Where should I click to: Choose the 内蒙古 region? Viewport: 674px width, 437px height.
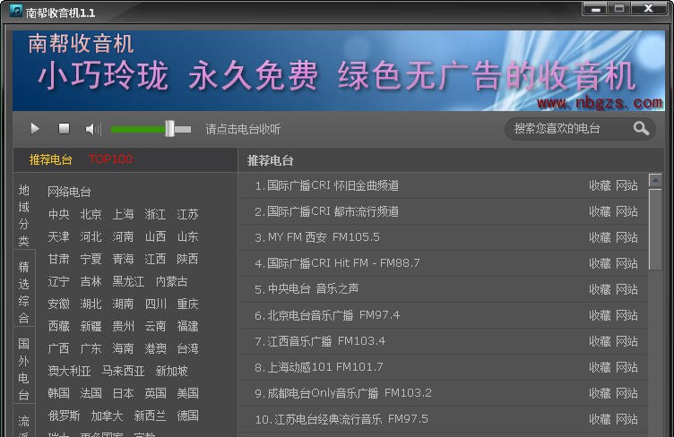171,281
